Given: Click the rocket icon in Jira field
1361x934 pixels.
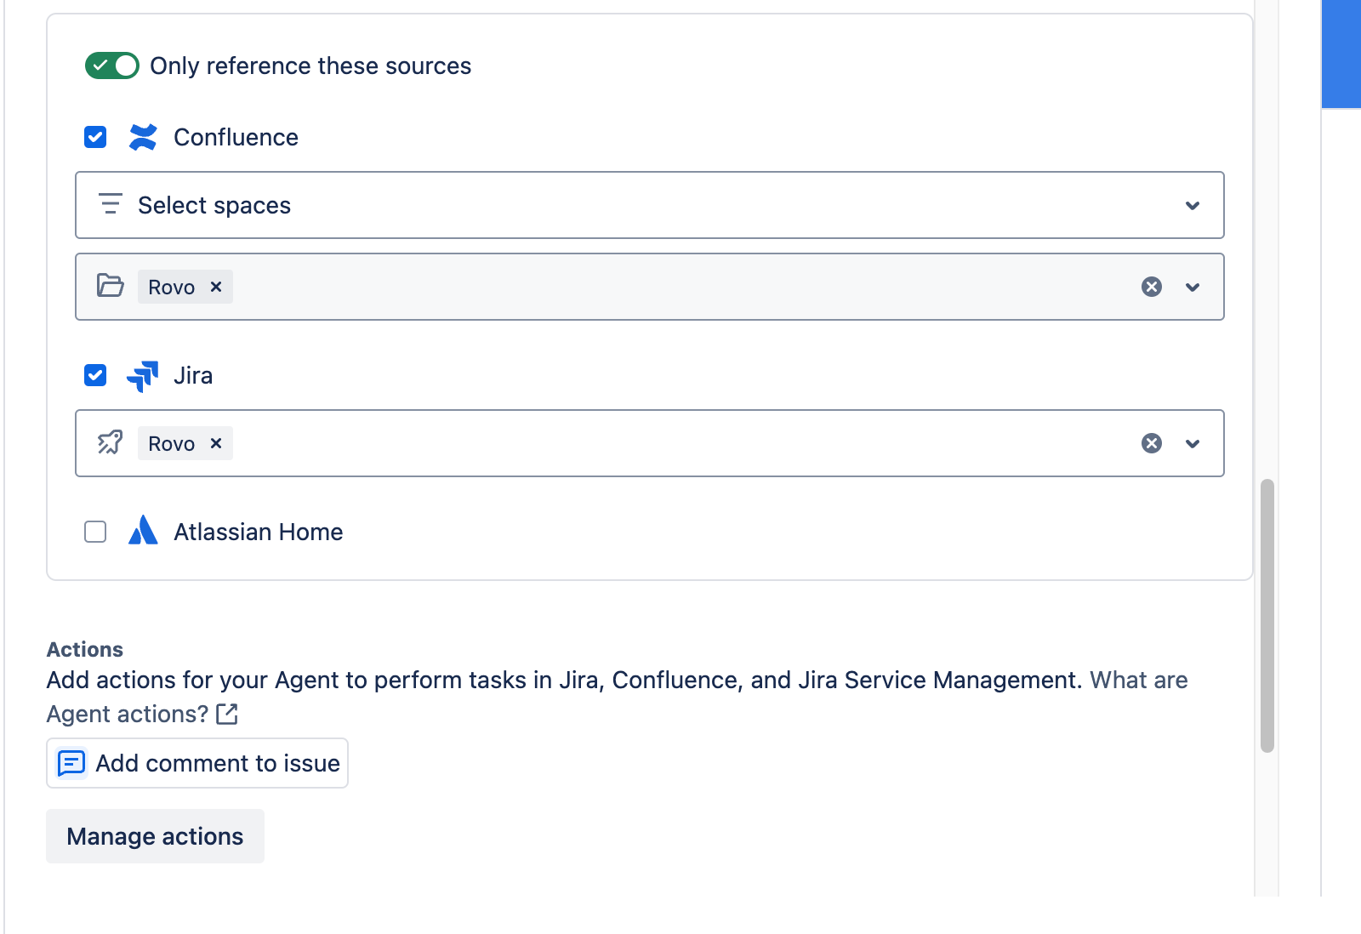Looking at the screenshot, I should [111, 442].
